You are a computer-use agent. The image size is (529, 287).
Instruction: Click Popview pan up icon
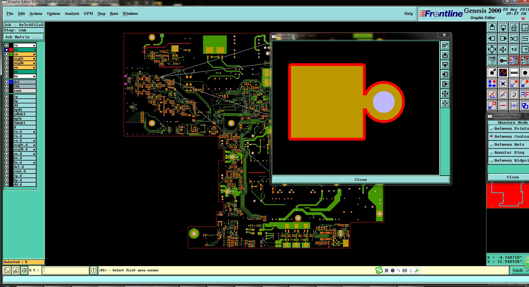click(x=445, y=55)
